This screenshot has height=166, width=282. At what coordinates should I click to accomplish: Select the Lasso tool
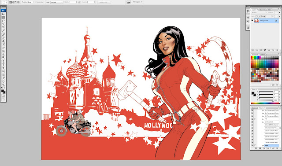point(4,21)
